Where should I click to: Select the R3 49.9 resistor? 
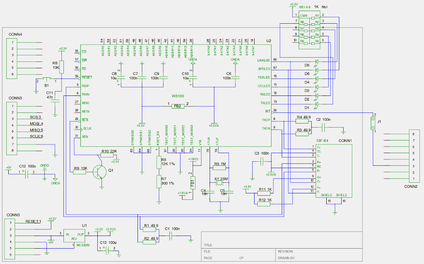302,134
